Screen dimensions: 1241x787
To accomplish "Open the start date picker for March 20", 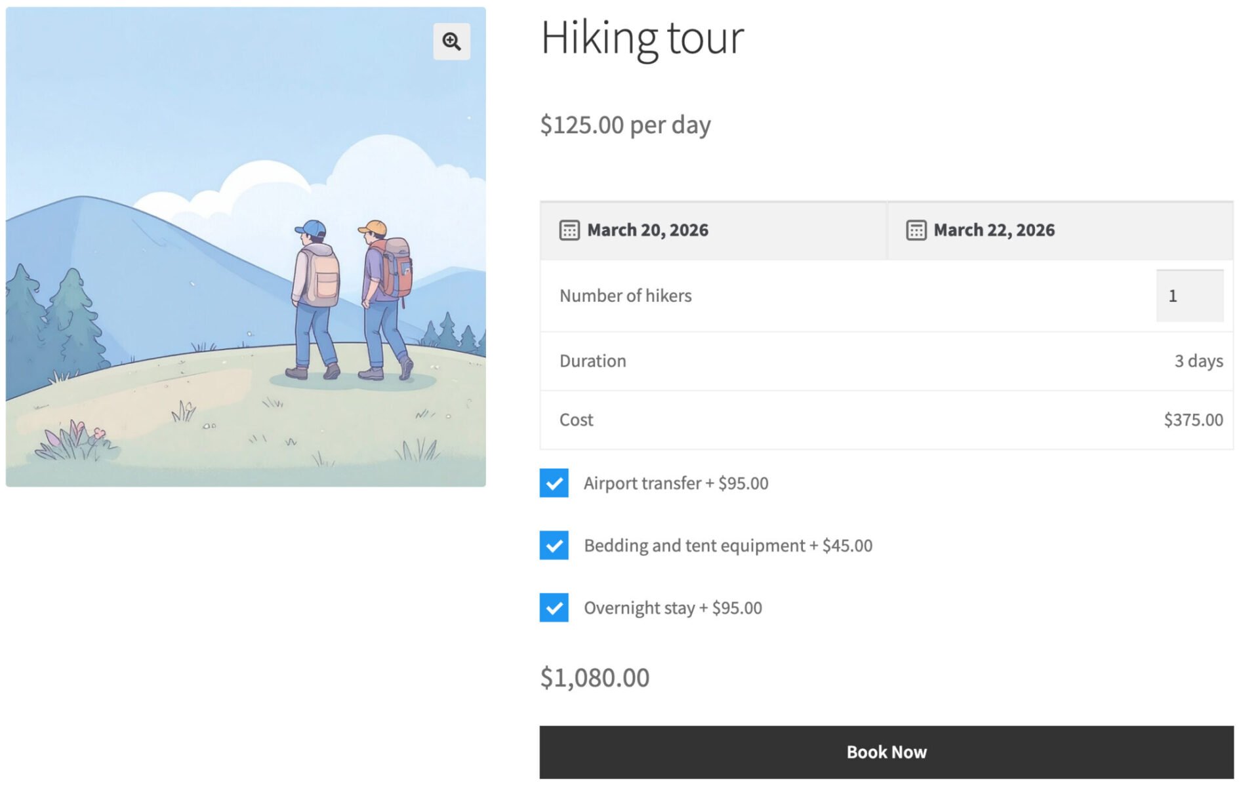I will (647, 230).
